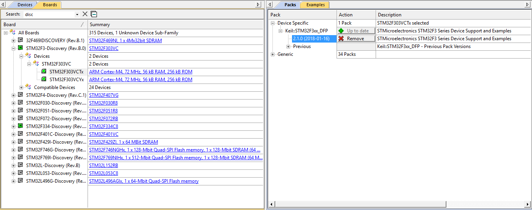Image resolution: width=532 pixels, height=210 pixels.
Task: Click the 32F469IDISCOVERY board icon
Action: tap(20, 41)
